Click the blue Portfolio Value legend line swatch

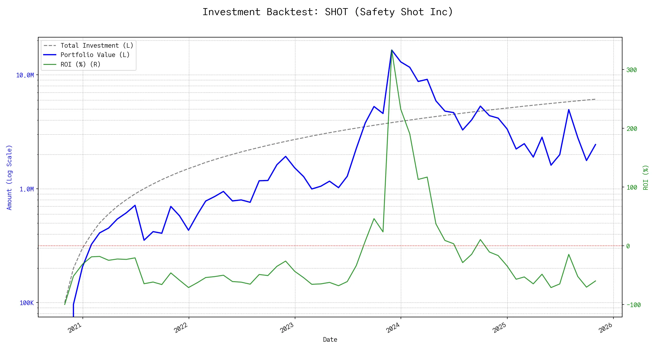pyautogui.click(x=50, y=55)
